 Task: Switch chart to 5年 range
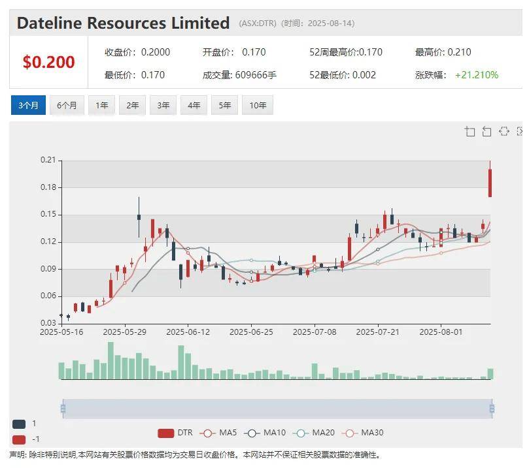click(225, 105)
